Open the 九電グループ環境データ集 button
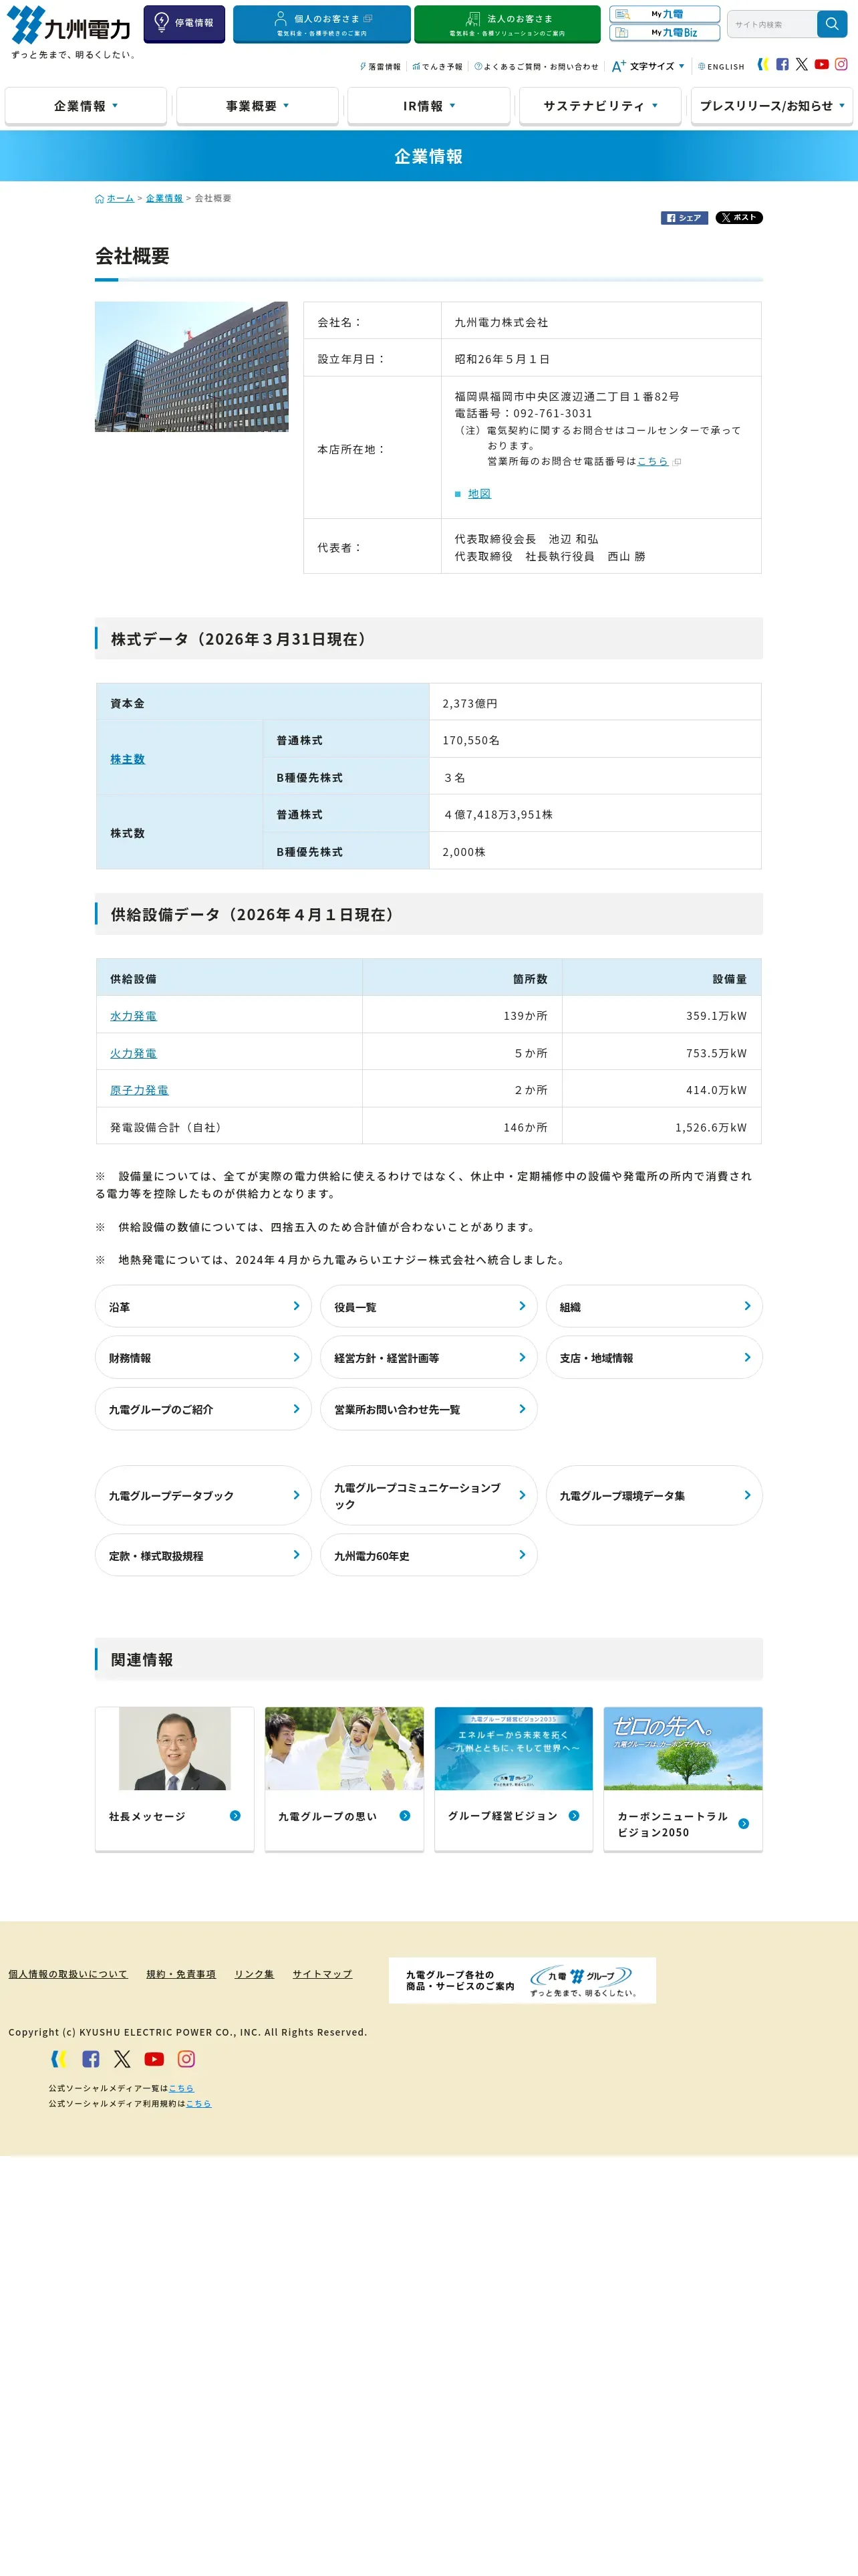The width and height of the screenshot is (858, 2576). tap(654, 1495)
